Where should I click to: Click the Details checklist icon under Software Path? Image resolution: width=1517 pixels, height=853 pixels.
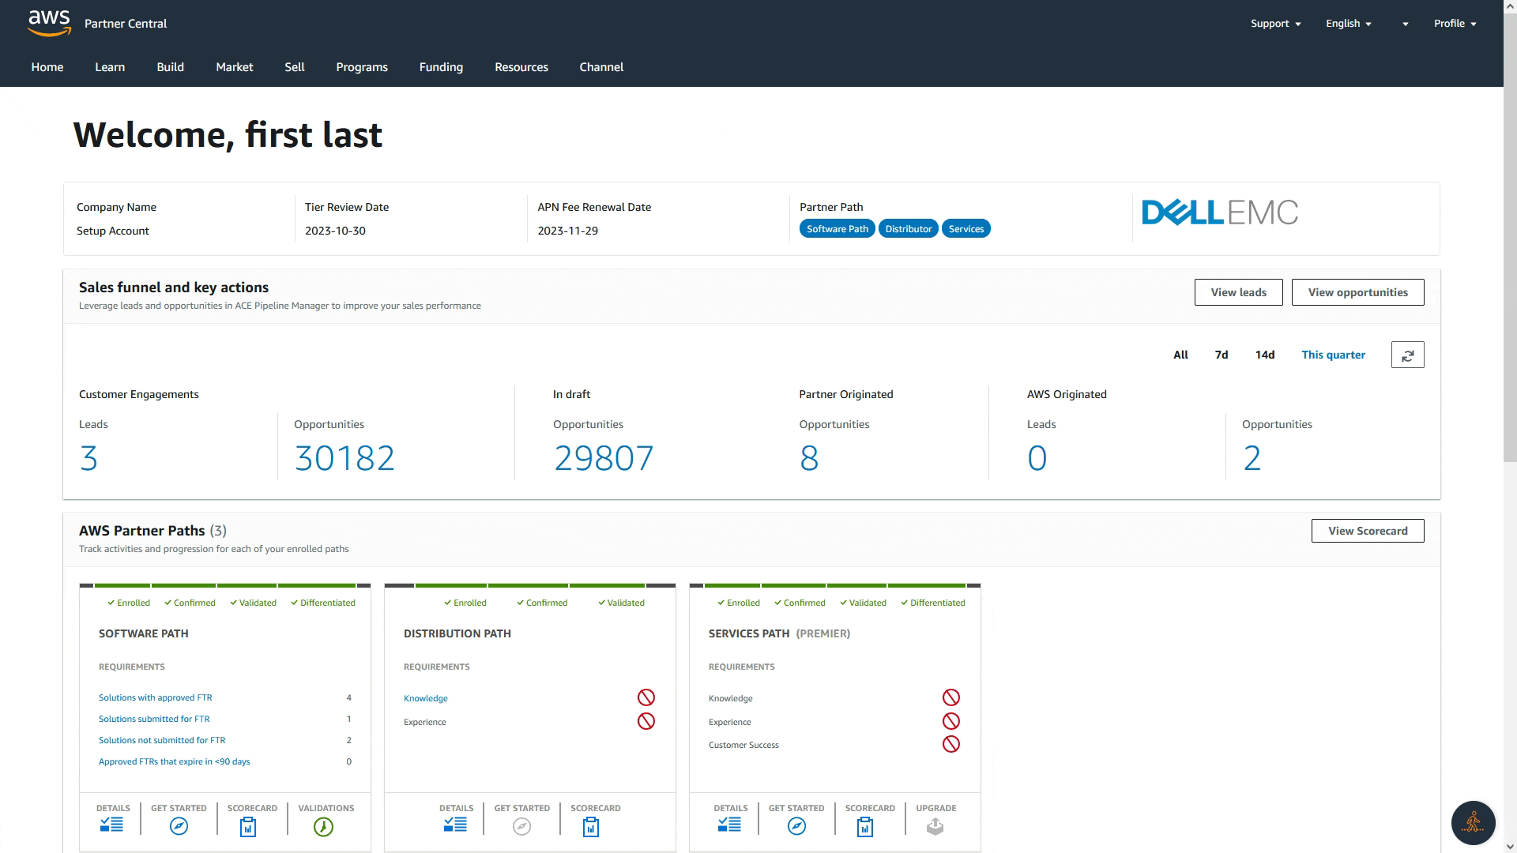111,825
